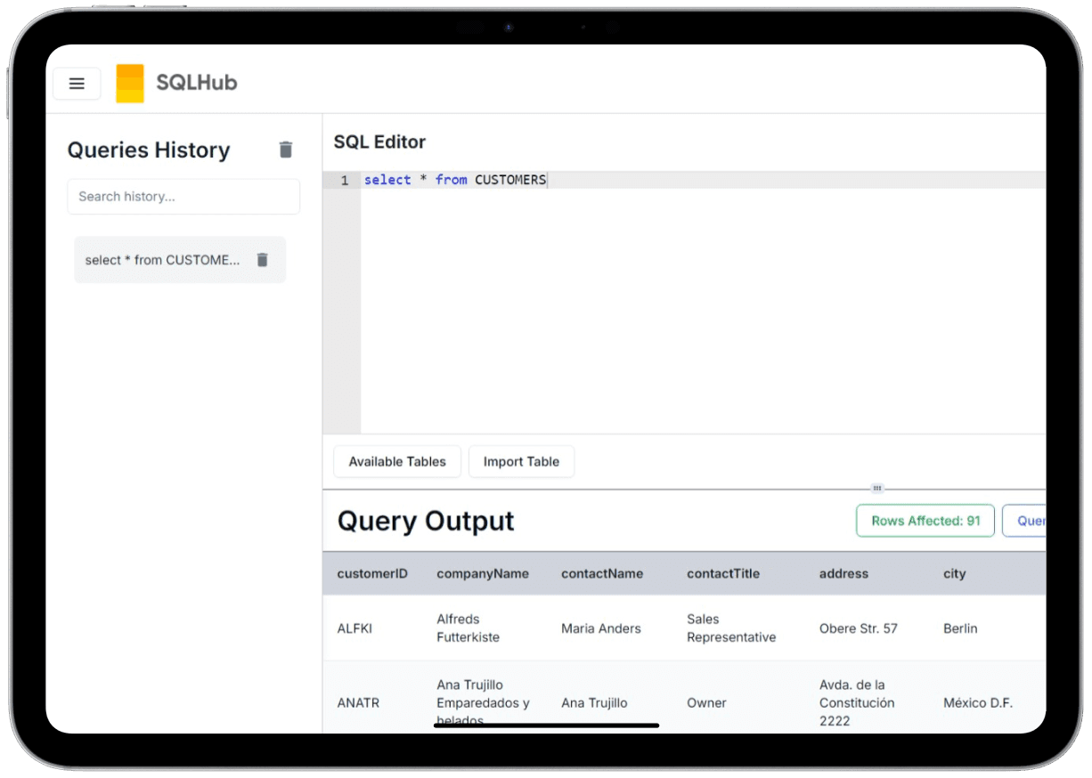Click the contactName column header
The height and width of the screenshot is (778, 1092).
click(602, 574)
